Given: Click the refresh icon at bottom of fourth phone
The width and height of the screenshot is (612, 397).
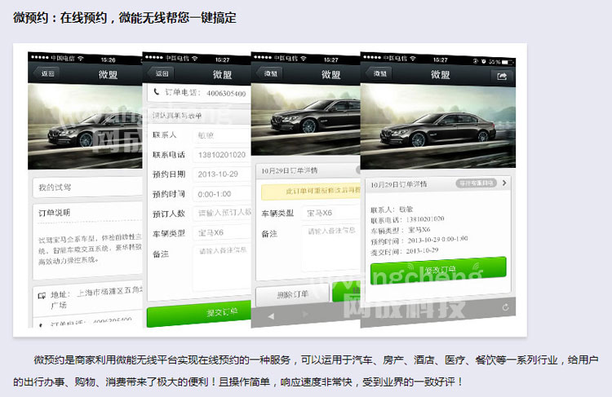Looking at the screenshot, I should click(506, 307).
